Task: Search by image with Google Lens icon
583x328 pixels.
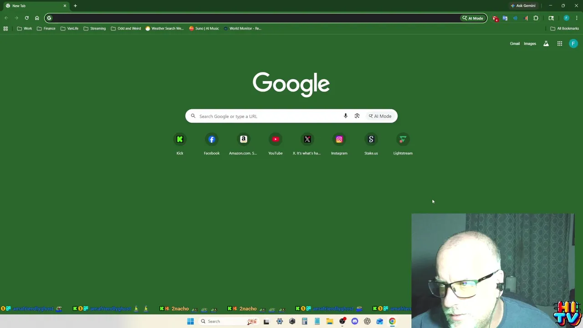Action: pyautogui.click(x=357, y=116)
